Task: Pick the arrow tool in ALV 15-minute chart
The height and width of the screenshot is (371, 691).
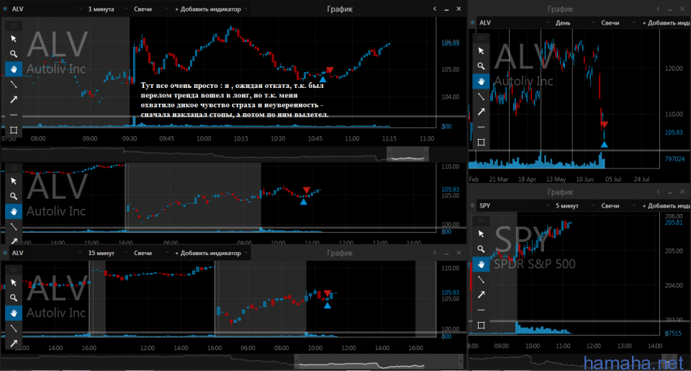Action: coord(14,343)
